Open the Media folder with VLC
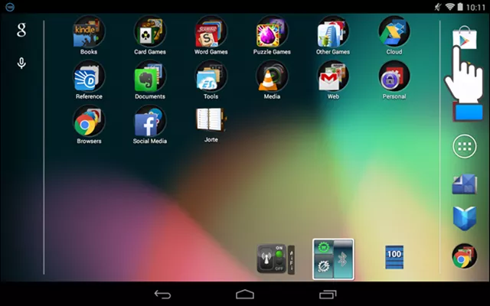 point(272,77)
